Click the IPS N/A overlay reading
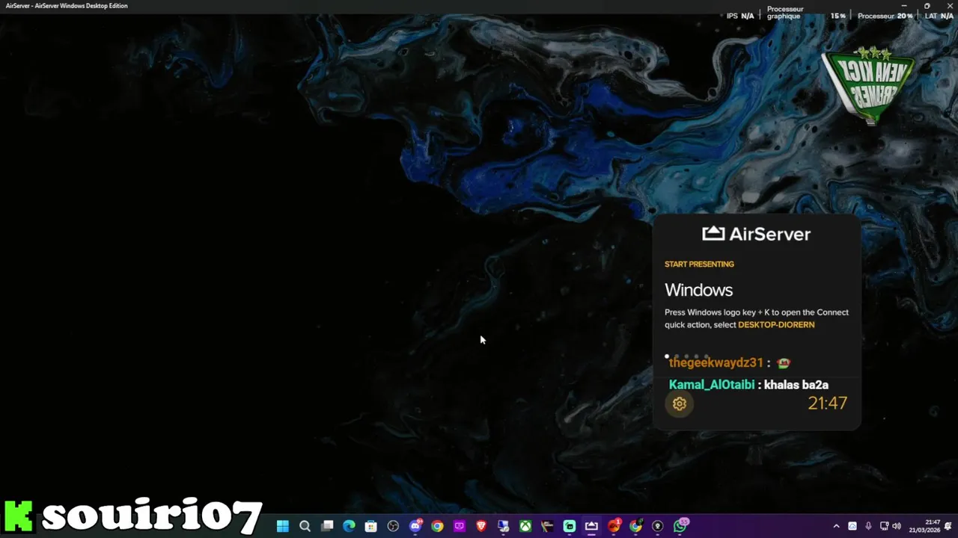 740,16
